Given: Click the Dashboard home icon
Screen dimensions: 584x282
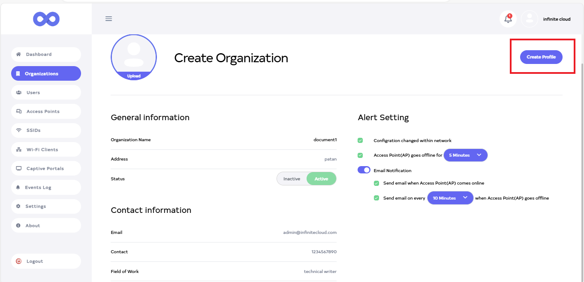Looking at the screenshot, I should tap(18, 55).
